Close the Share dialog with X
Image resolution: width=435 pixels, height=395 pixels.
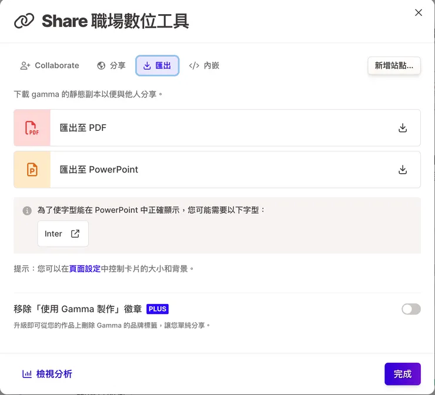pos(419,12)
